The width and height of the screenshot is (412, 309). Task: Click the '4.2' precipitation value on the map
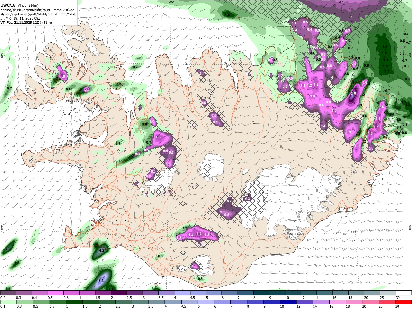[x=102, y=250]
